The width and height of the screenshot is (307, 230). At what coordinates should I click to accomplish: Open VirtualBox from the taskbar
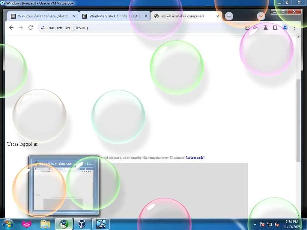click(x=82, y=224)
